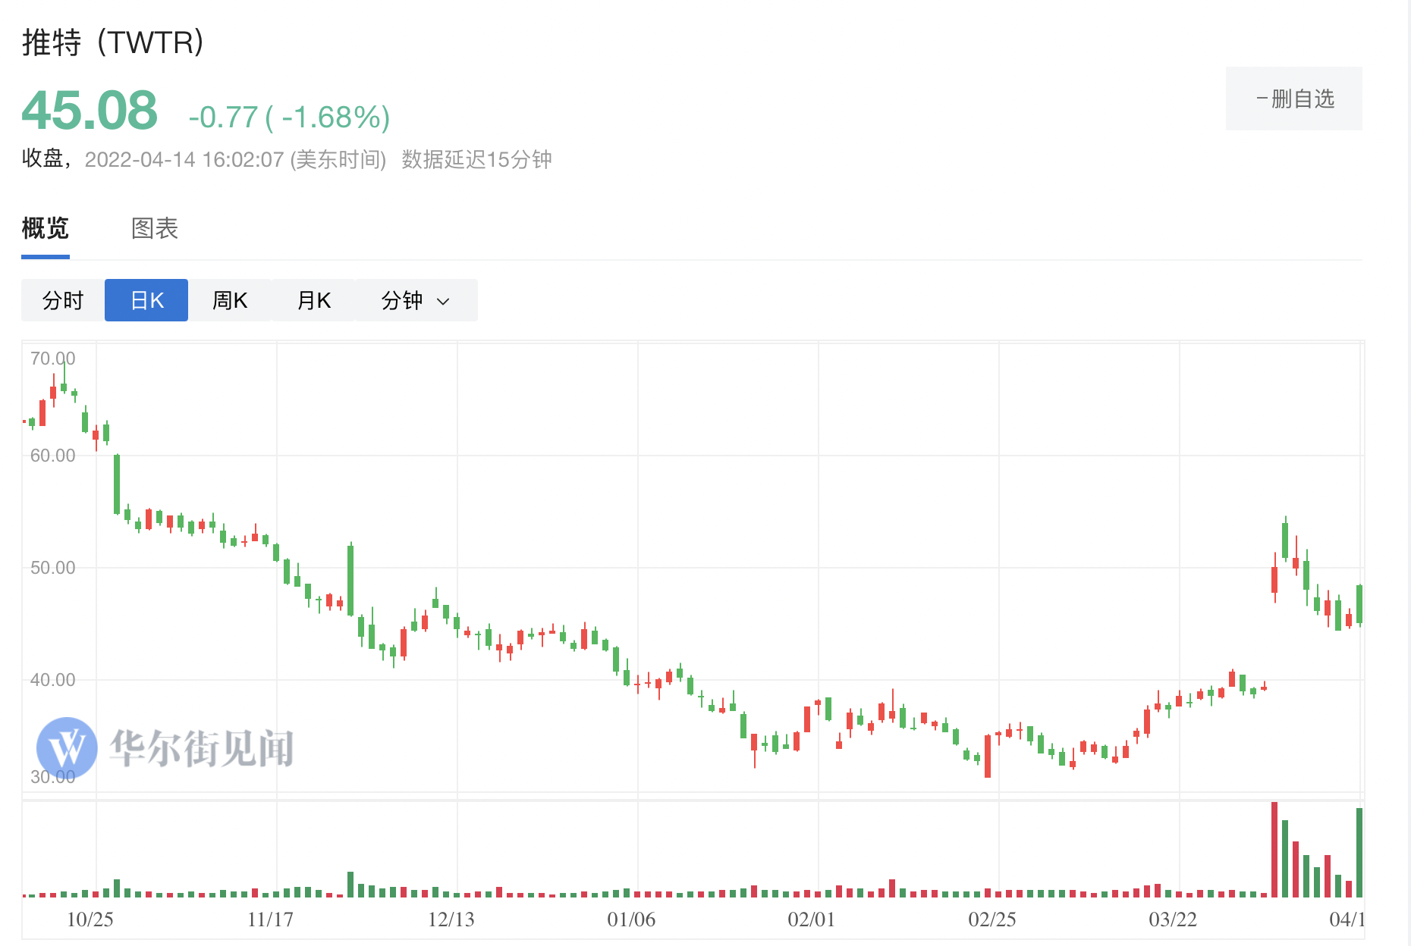Screen dimensions: 1411x946
Task: Select the 周K chart period
Action: pyautogui.click(x=230, y=301)
